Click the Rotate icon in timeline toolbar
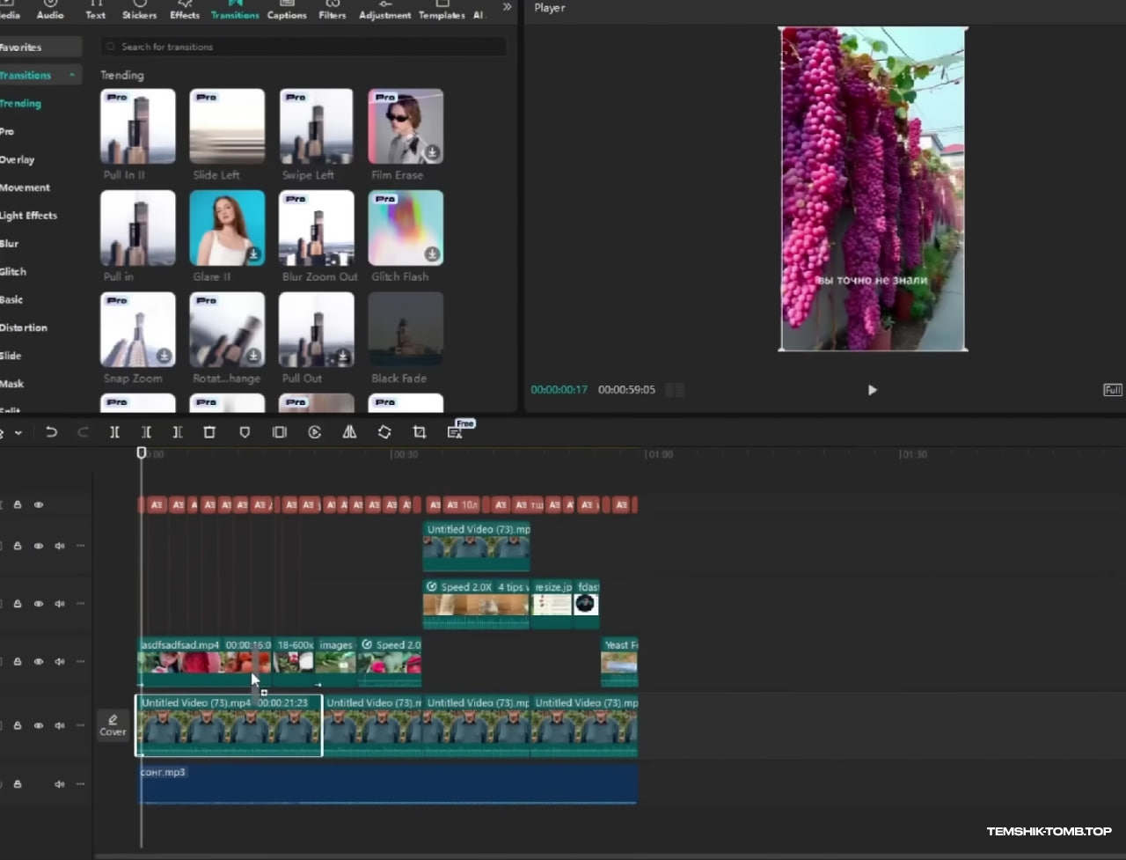 [384, 432]
